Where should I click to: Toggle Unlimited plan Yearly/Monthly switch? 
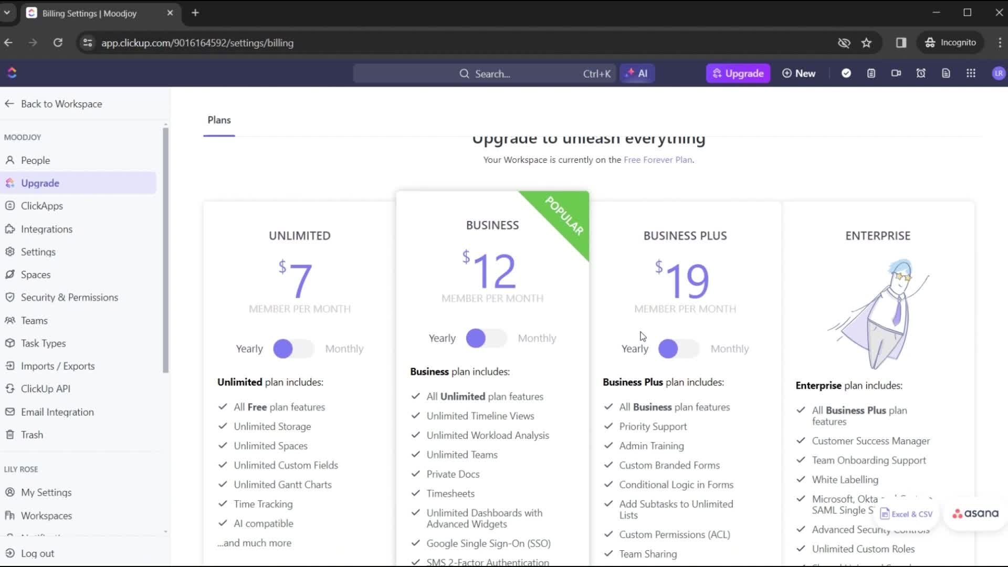[293, 349]
